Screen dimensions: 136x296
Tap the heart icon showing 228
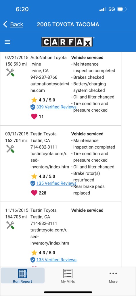(34, 193)
